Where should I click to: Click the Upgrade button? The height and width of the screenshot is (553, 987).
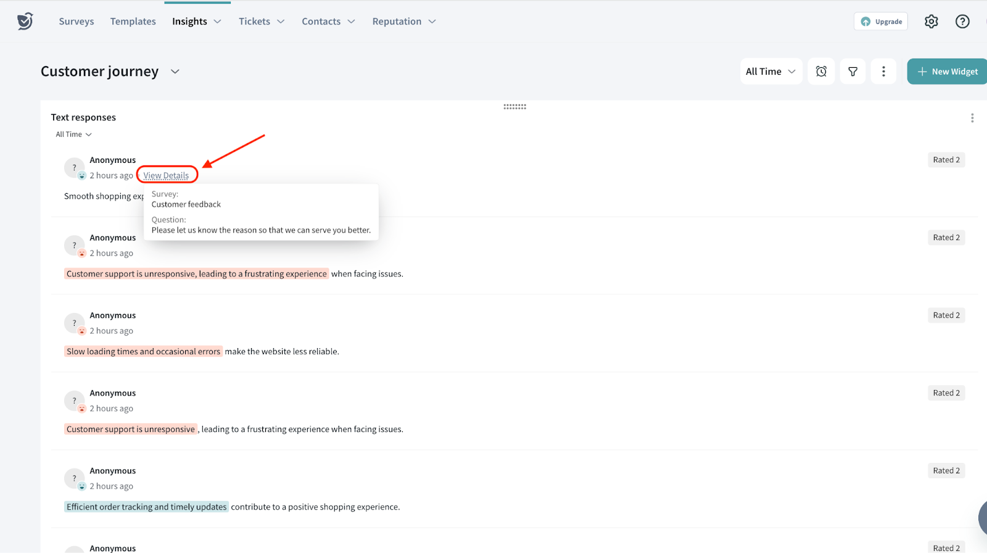(881, 22)
